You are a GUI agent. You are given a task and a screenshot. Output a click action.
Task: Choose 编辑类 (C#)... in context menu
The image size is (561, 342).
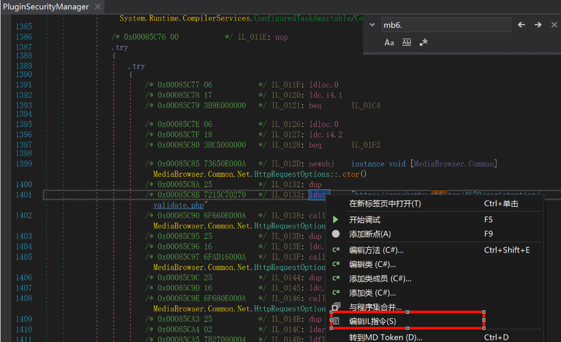pyautogui.click(x=372, y=264)
